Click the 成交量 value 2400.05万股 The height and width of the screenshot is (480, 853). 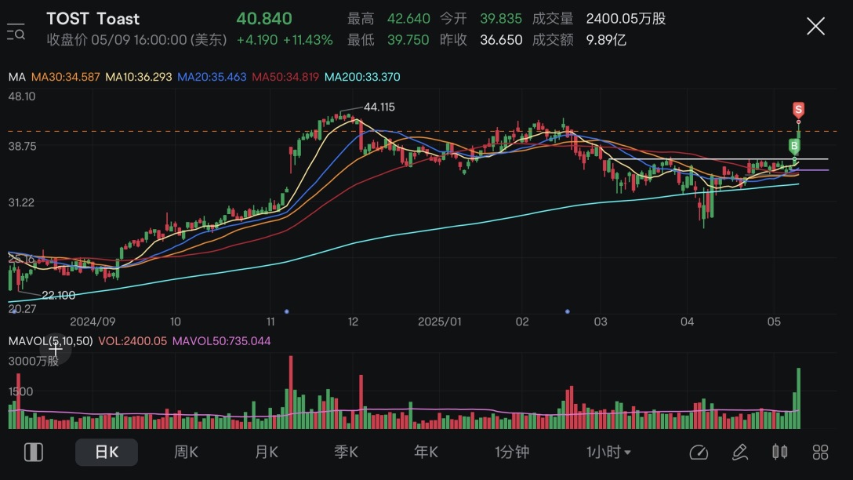tap(626, 19)
